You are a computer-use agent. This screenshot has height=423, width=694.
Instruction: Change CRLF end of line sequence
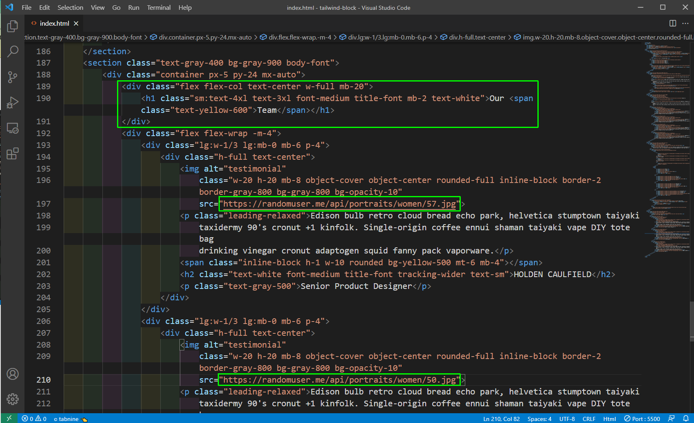click(x=589, y=419)
